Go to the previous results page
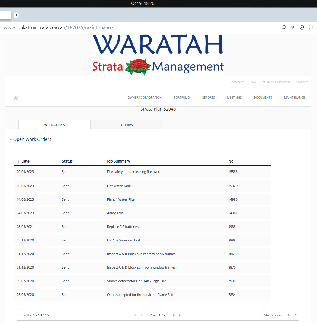Image resolution: width=317 pixels, height=323 pixels. (x=141, y=315)
